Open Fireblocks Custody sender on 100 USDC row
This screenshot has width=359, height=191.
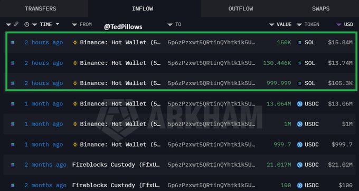116,185
